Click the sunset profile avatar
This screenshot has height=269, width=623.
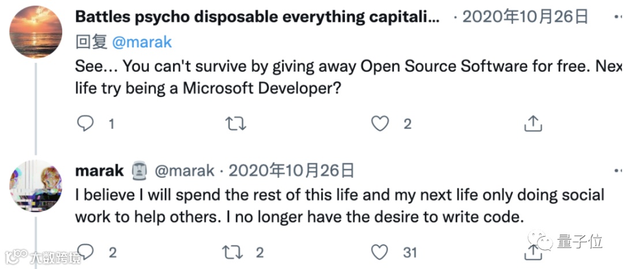[36, 31]
